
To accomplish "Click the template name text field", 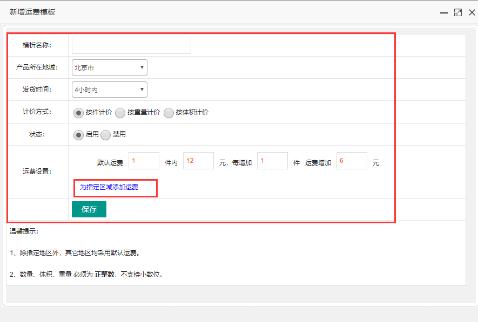I will (x=131, y=45).
